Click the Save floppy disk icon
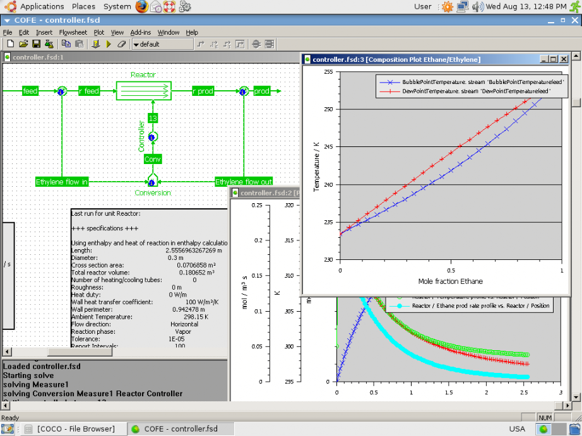The width and height of the screenshot is (582, 436). (x=36, y=44)
